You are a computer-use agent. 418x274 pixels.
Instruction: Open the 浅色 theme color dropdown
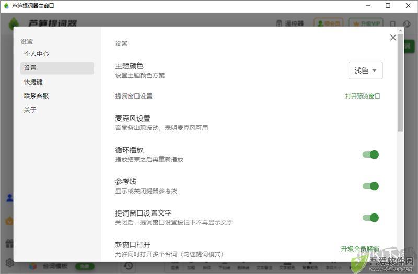tap(365, 70)
